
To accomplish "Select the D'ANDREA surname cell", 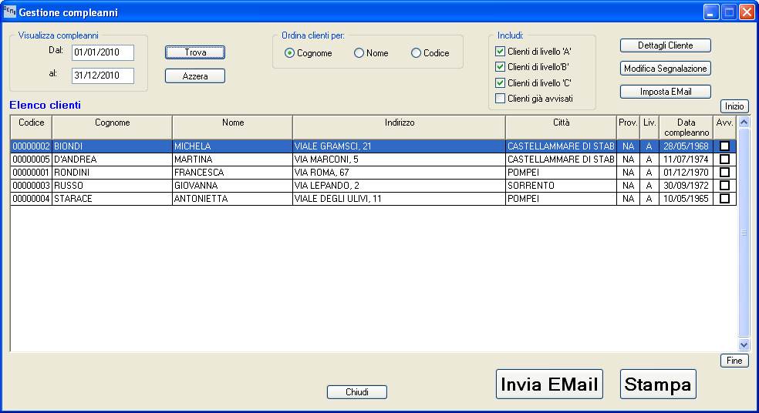I will [x=113, y=159].
